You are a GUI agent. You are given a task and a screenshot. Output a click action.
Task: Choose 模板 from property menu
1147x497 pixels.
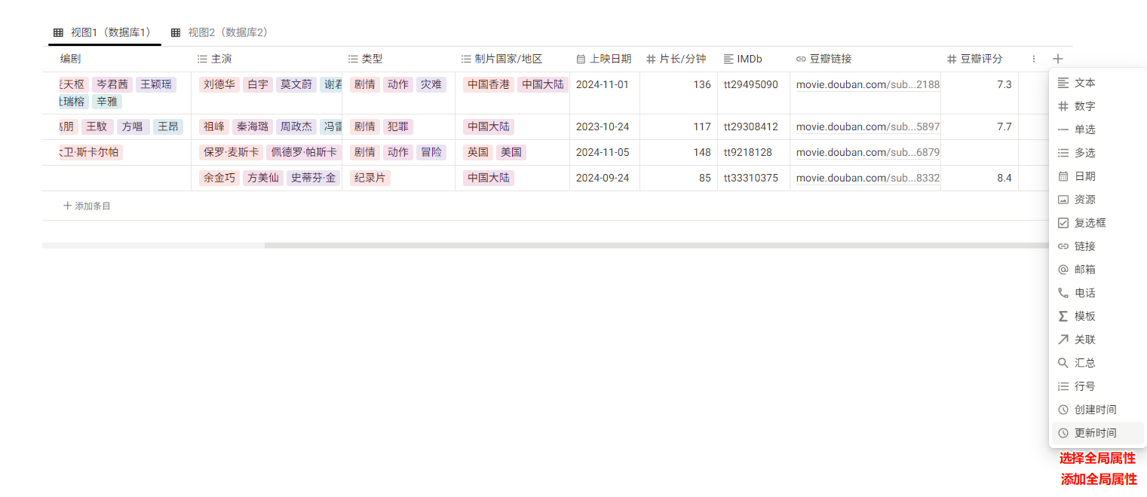tap(1098, 316)
